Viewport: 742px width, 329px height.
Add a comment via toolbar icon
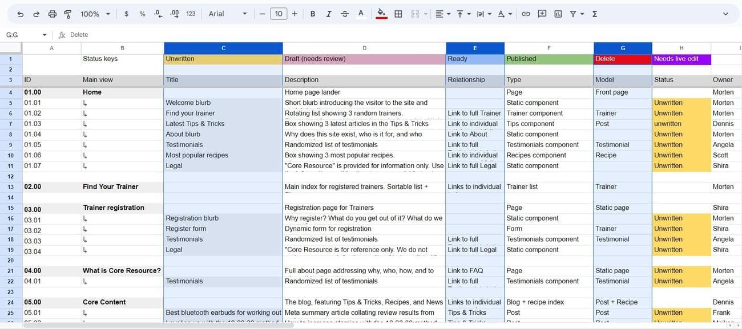[x=542, y=14]
